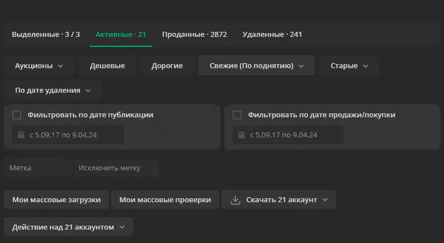Open По дате удаления dropdown
Viewport: 444px width, 243px height.
(x=53, y=90)
